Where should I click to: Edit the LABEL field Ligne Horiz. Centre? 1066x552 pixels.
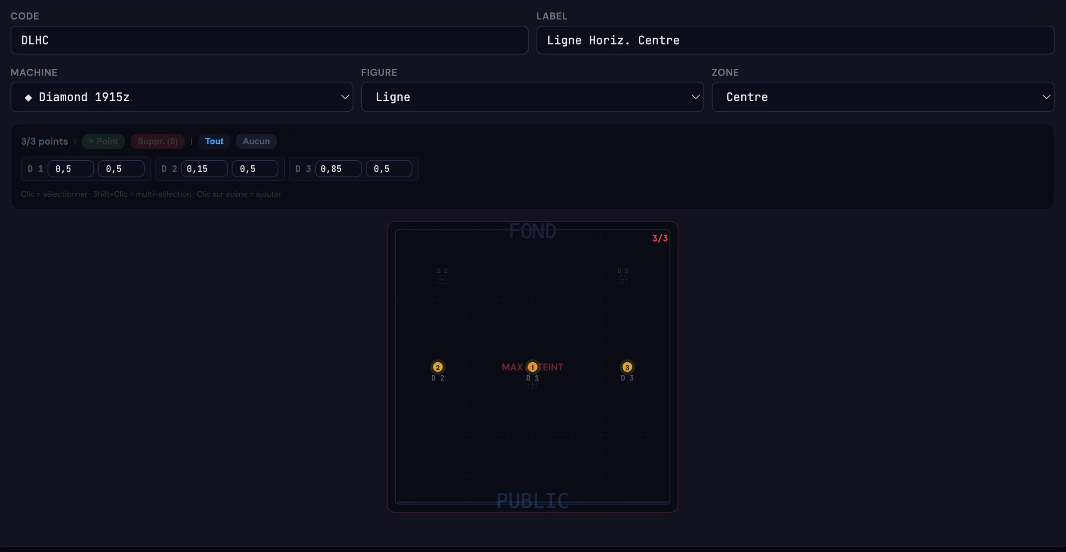[795, 40]
